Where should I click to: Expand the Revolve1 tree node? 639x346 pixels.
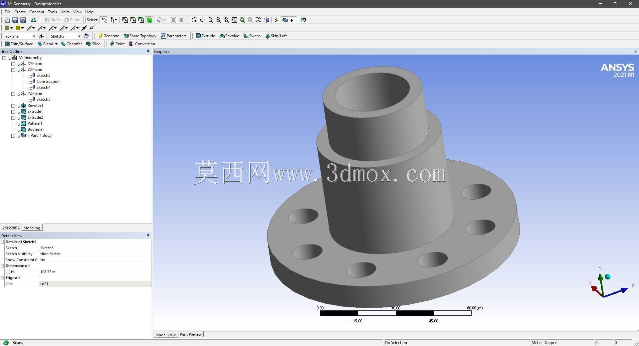13,105
